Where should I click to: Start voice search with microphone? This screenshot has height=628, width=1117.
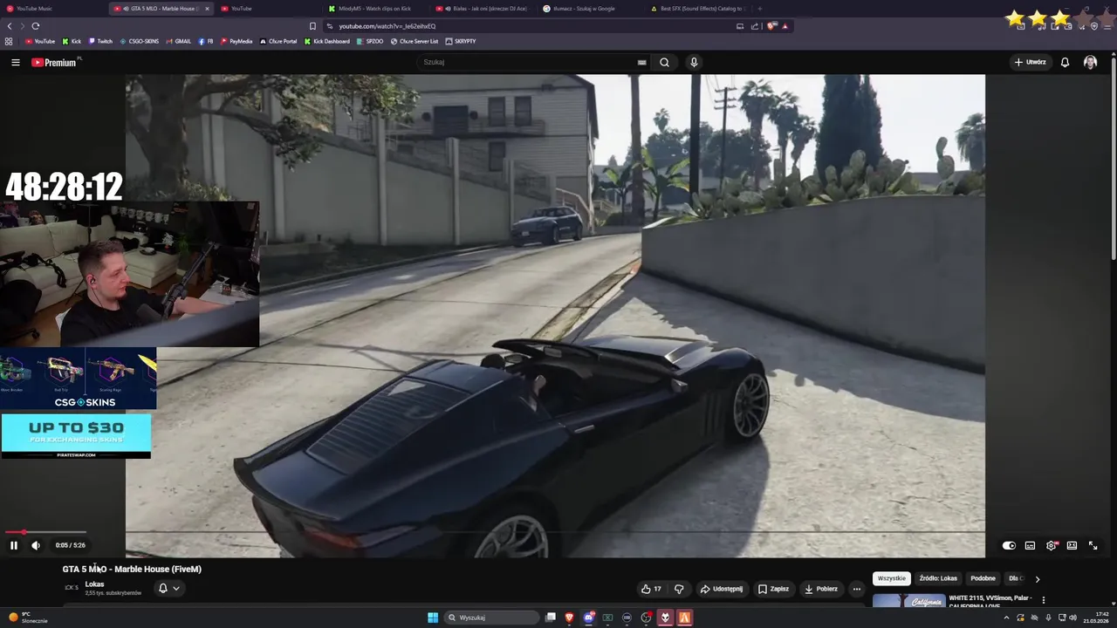coord(694,62)
